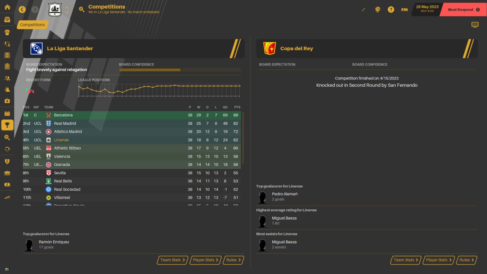Go back with the left arrow button
The height and width of the screenshot is (274, 487).
point(22,10)
